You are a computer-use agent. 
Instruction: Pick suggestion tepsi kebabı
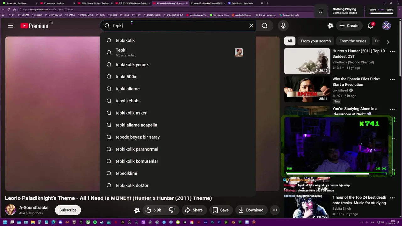(x=177, y=101)
